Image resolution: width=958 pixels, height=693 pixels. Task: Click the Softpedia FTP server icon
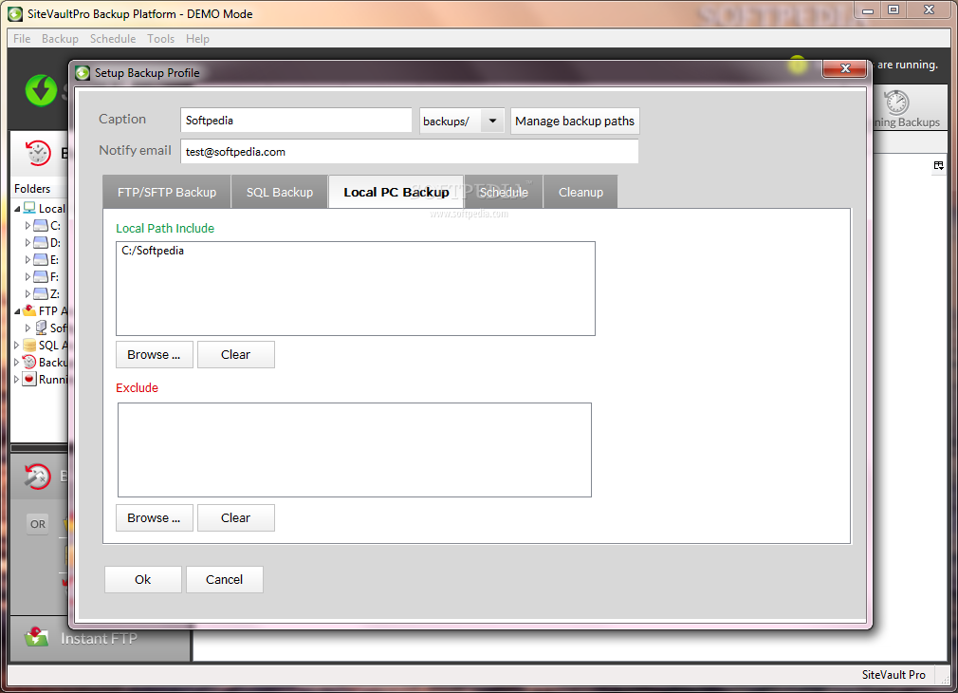click(41, 328)
